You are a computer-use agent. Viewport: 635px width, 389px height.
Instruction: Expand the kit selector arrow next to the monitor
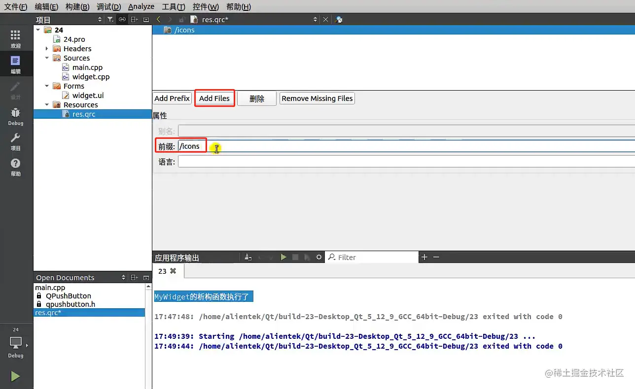27,345
